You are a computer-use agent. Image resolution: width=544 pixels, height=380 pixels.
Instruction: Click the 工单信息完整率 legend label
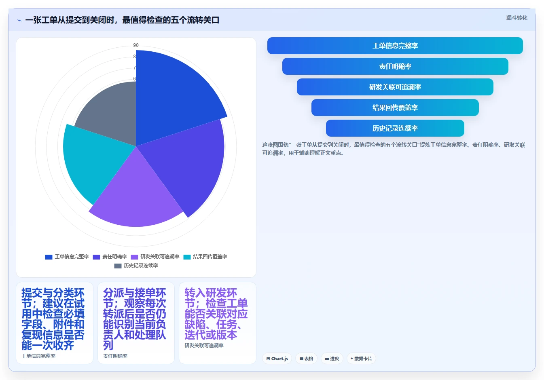coord(72,257)
